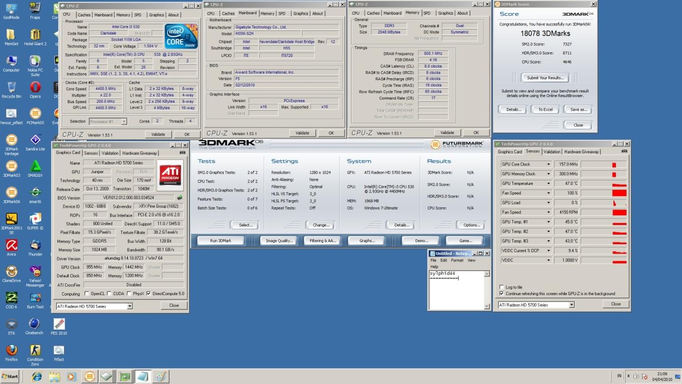Expand GPU selector in GPU-Z Graphics Card window
The height and width of the screenshot is (384, 682).
click(129, 306)
